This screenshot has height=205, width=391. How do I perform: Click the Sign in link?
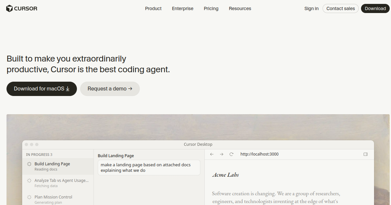311,8
